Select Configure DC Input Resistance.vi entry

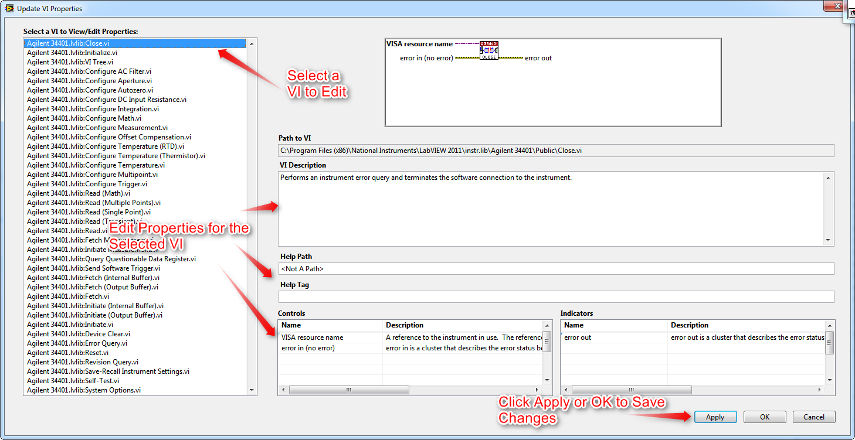click(135, 100)
